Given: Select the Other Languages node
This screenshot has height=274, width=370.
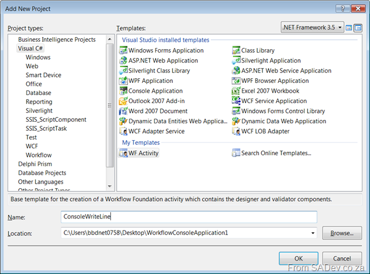Looking at the screenshot, I should coord(40,182).
